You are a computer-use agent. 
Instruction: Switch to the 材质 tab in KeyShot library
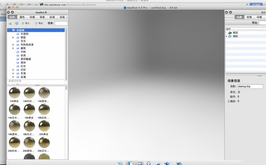tap(12, 17)
